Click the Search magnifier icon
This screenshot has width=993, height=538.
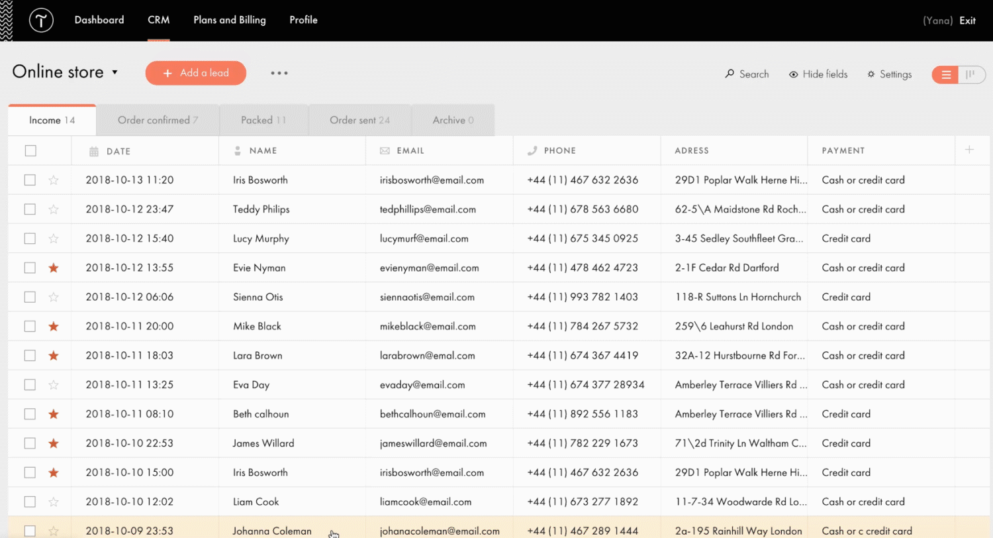[x=730, y=74]
